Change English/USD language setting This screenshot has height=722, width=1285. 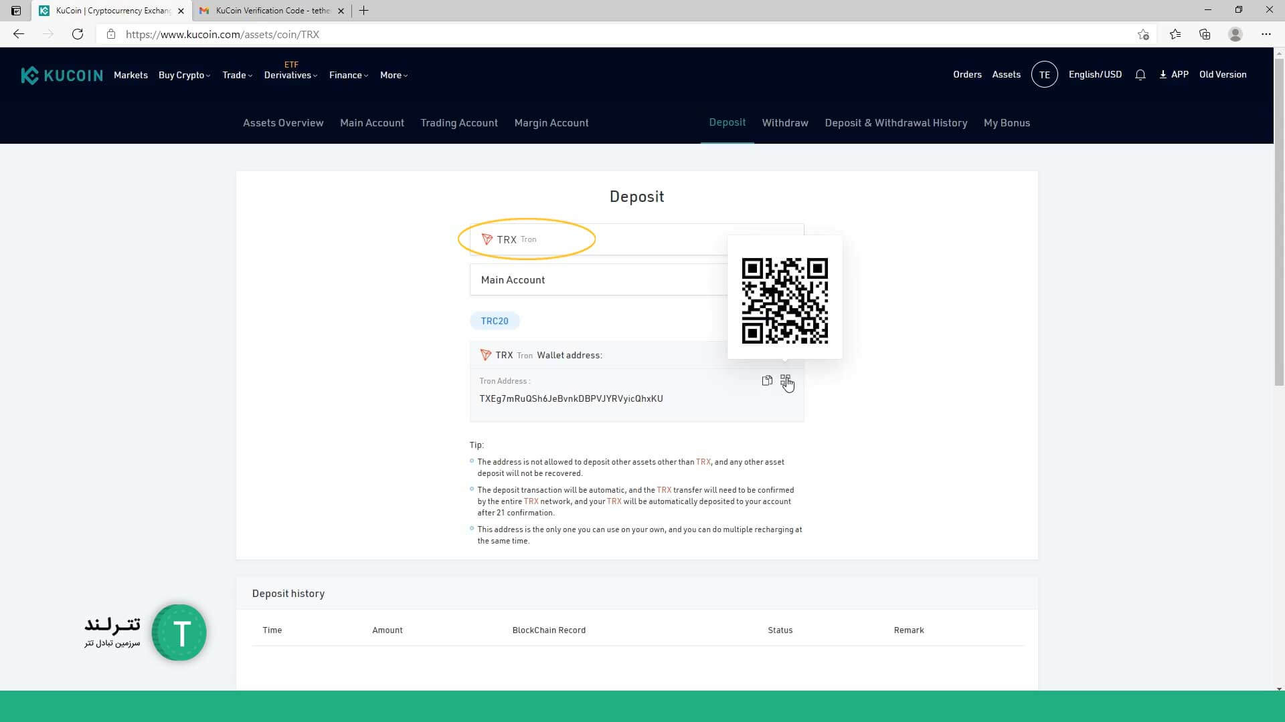click(1095, 74)
